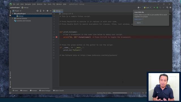Open the Structure side tool window
181x102 pixels.
point(10,75)
